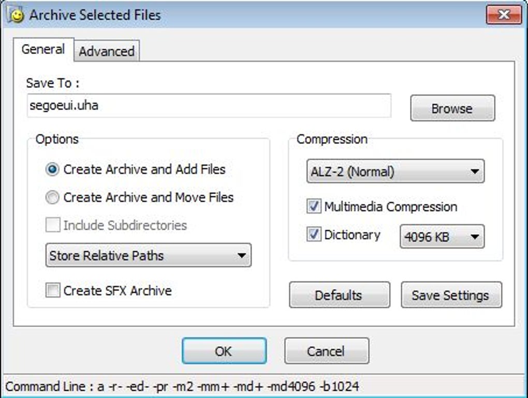Choose Create Archive and Move Files option
The height and width of the screenshot is (398, 528).
(x=52, y=197)
